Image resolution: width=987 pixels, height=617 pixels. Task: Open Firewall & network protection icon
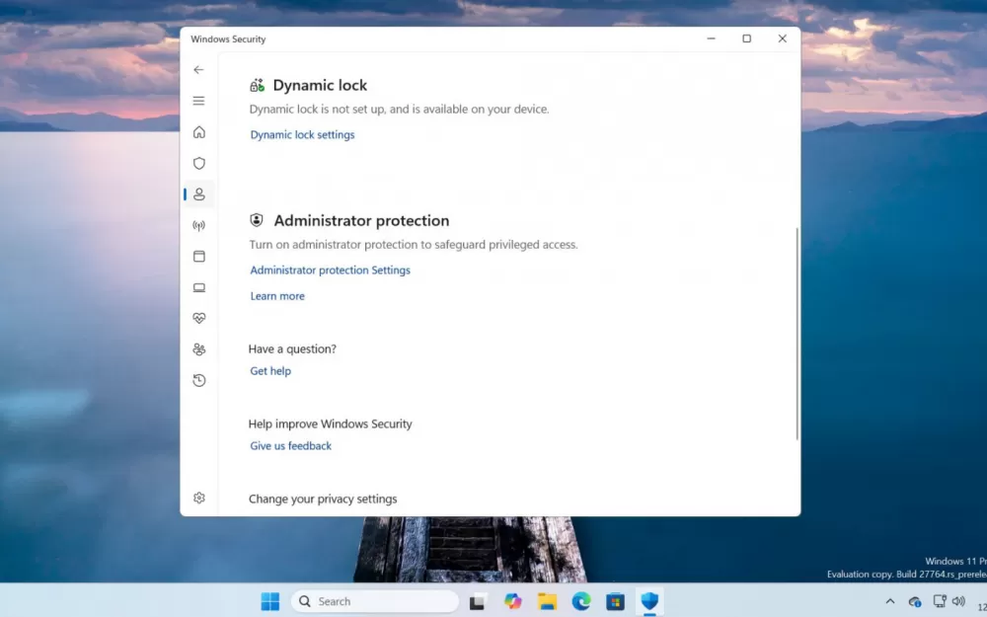pos(199,225)
